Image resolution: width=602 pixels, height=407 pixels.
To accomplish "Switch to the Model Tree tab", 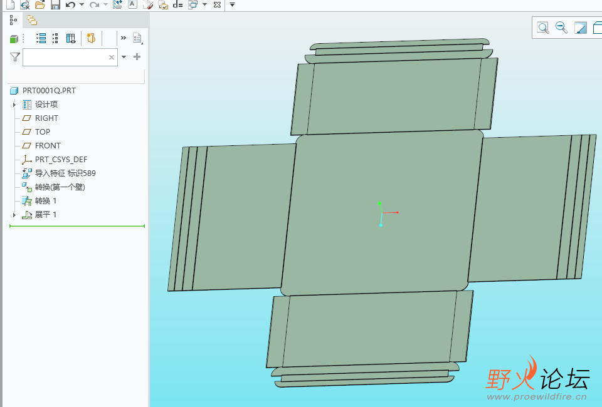I will pos(13,20).
